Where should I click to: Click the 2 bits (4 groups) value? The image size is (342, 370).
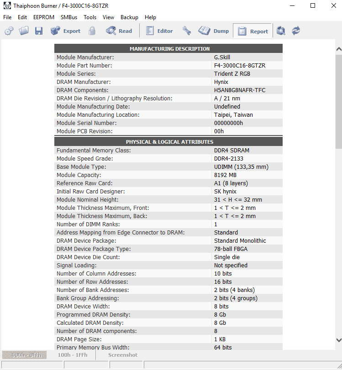click(236, 298)
